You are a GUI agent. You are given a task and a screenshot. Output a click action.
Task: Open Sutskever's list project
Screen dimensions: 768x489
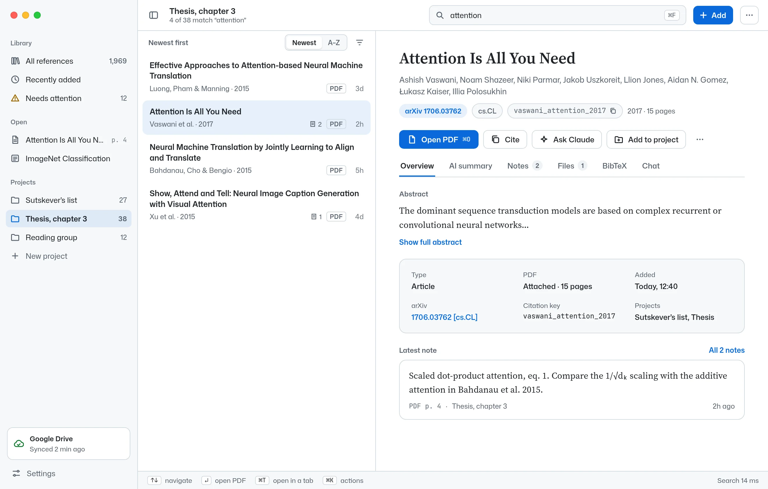click(69, 200)
